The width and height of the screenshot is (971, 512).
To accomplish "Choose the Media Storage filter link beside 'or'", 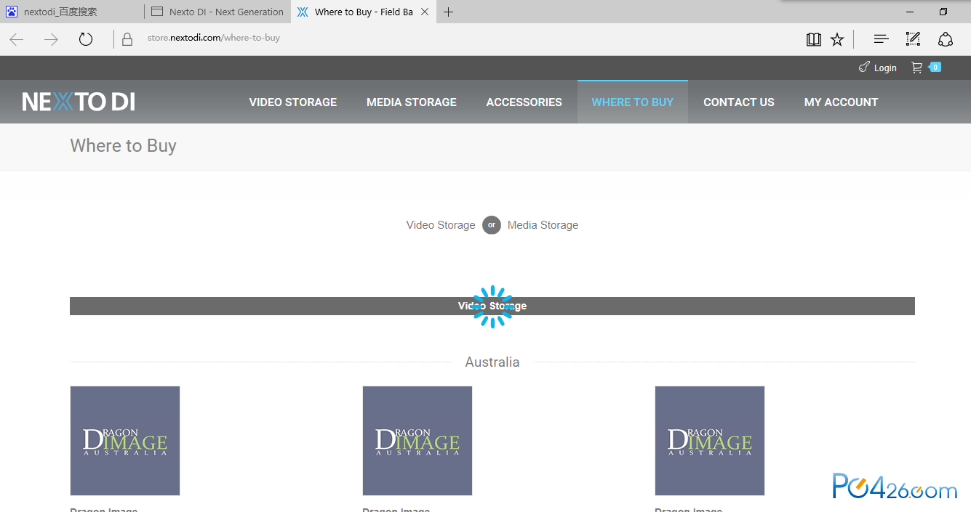I will pos(543,225).
